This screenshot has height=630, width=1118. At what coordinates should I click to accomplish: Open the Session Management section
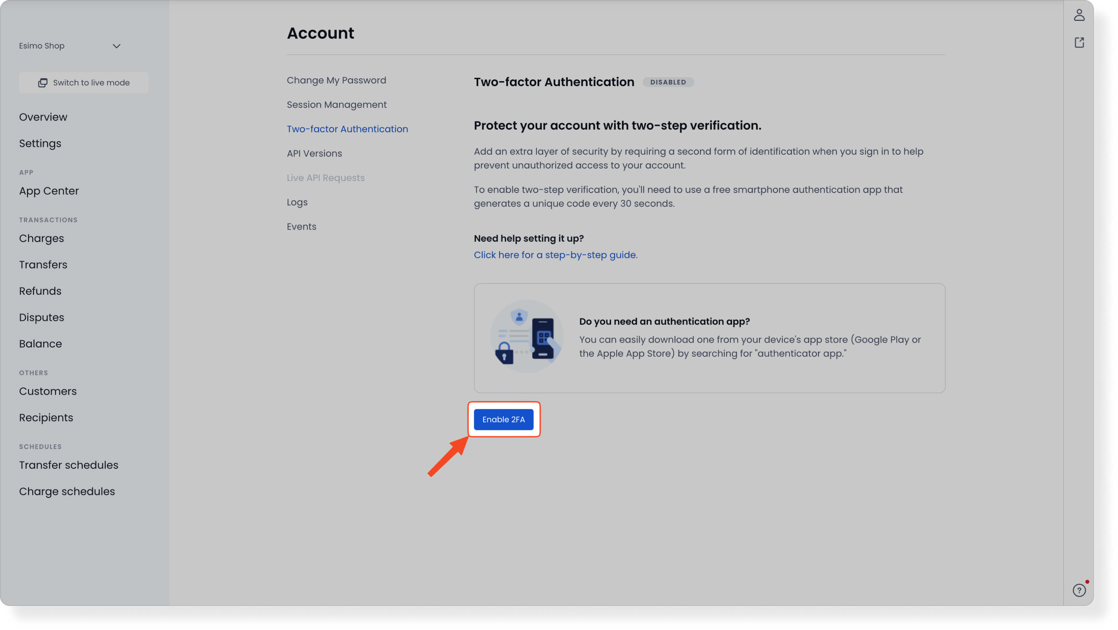[x=336, y=104]
